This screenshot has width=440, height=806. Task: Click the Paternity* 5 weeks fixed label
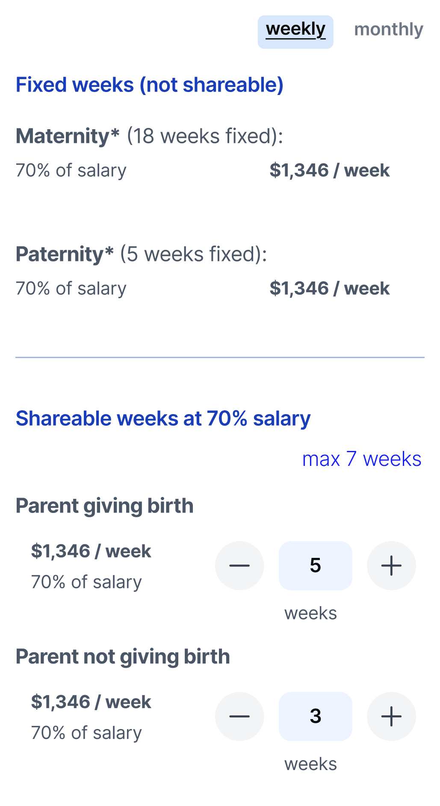click(x=141, y=254)
